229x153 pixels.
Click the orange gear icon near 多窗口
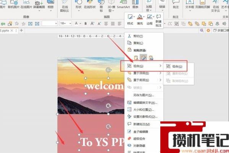coord(208,30)
